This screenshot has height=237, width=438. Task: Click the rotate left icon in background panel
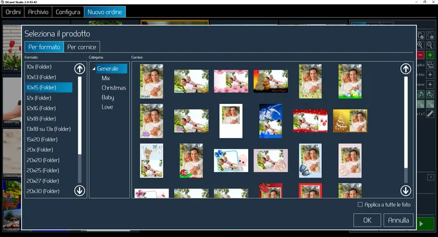tap(420, 94)
